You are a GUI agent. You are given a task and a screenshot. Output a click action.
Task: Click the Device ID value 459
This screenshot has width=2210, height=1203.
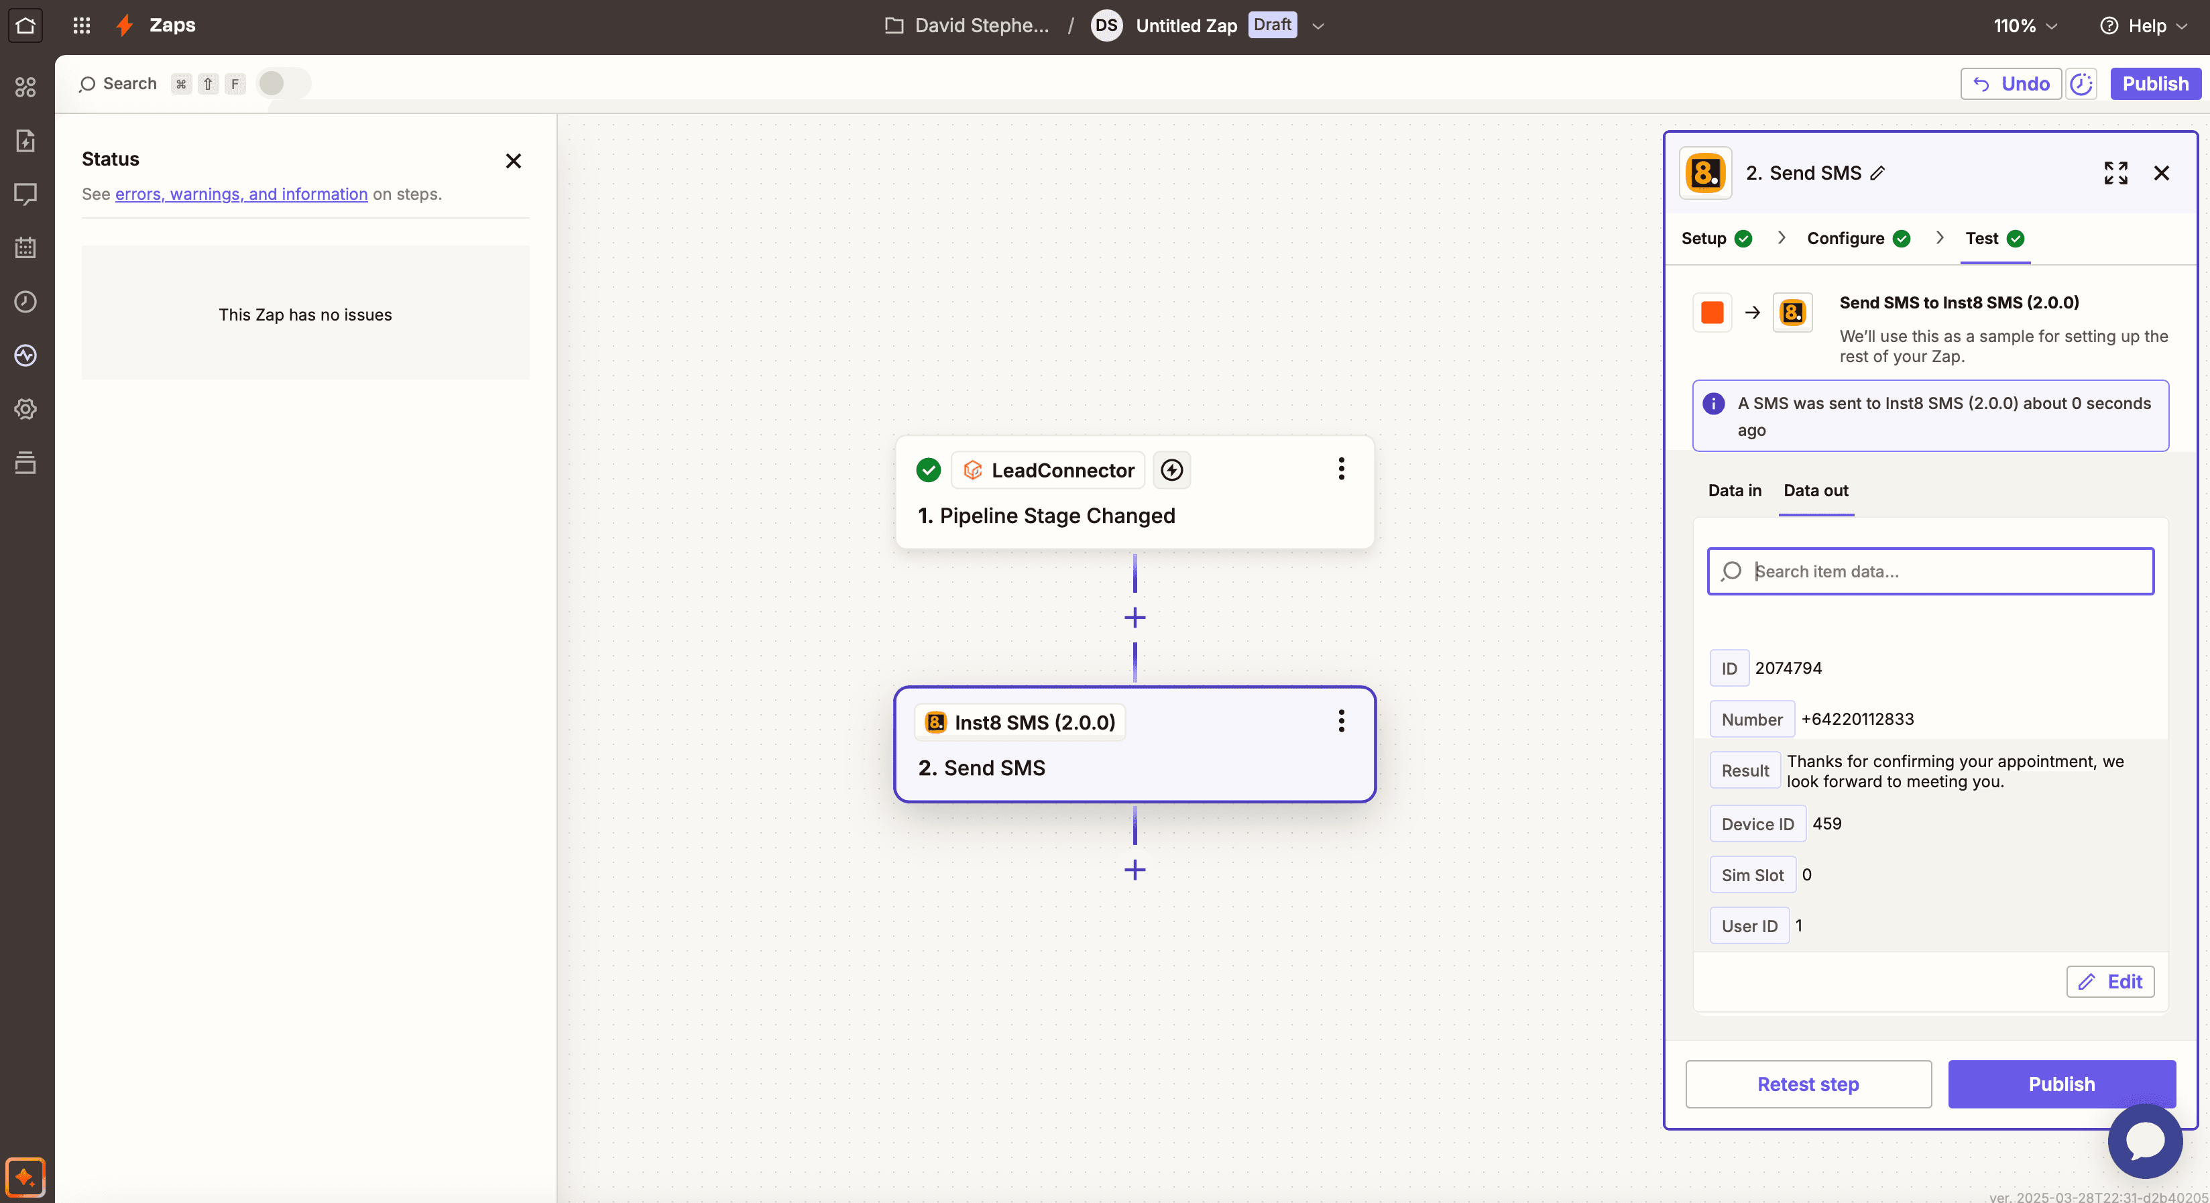tap(1826, 823)
